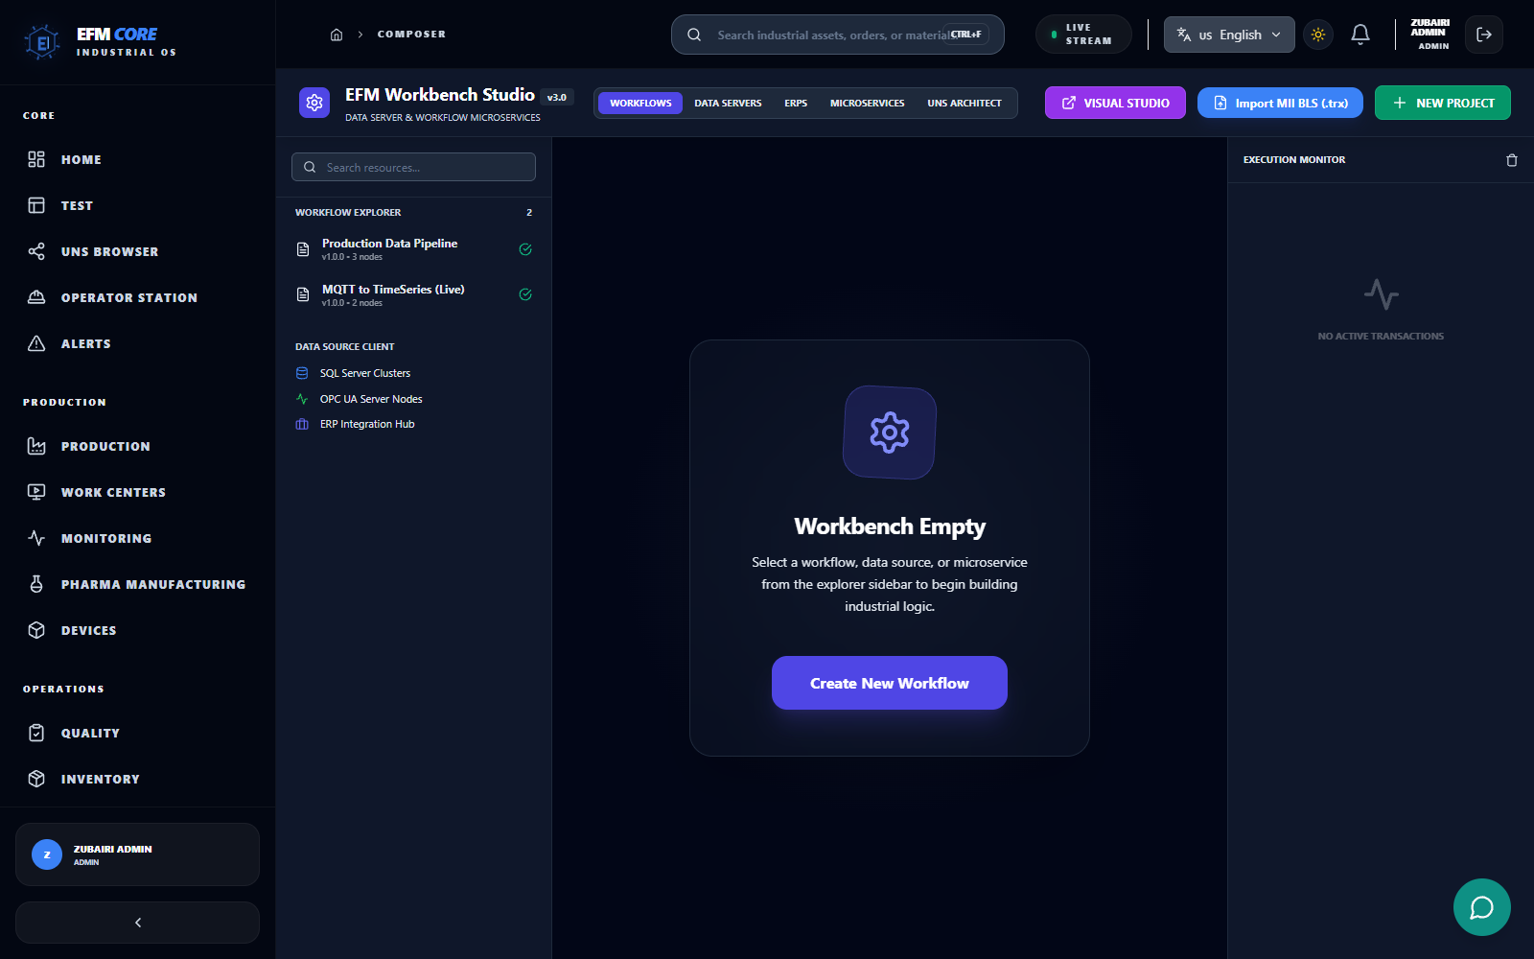Import MII BLS file via the import button
This screenshot has height=959, width=1534.
(1279, 103)
